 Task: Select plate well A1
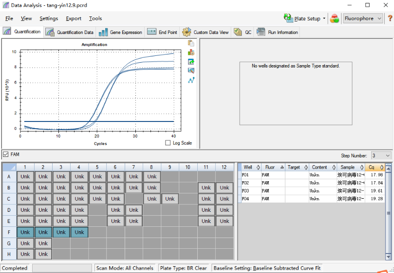click(x=25, y=176)
